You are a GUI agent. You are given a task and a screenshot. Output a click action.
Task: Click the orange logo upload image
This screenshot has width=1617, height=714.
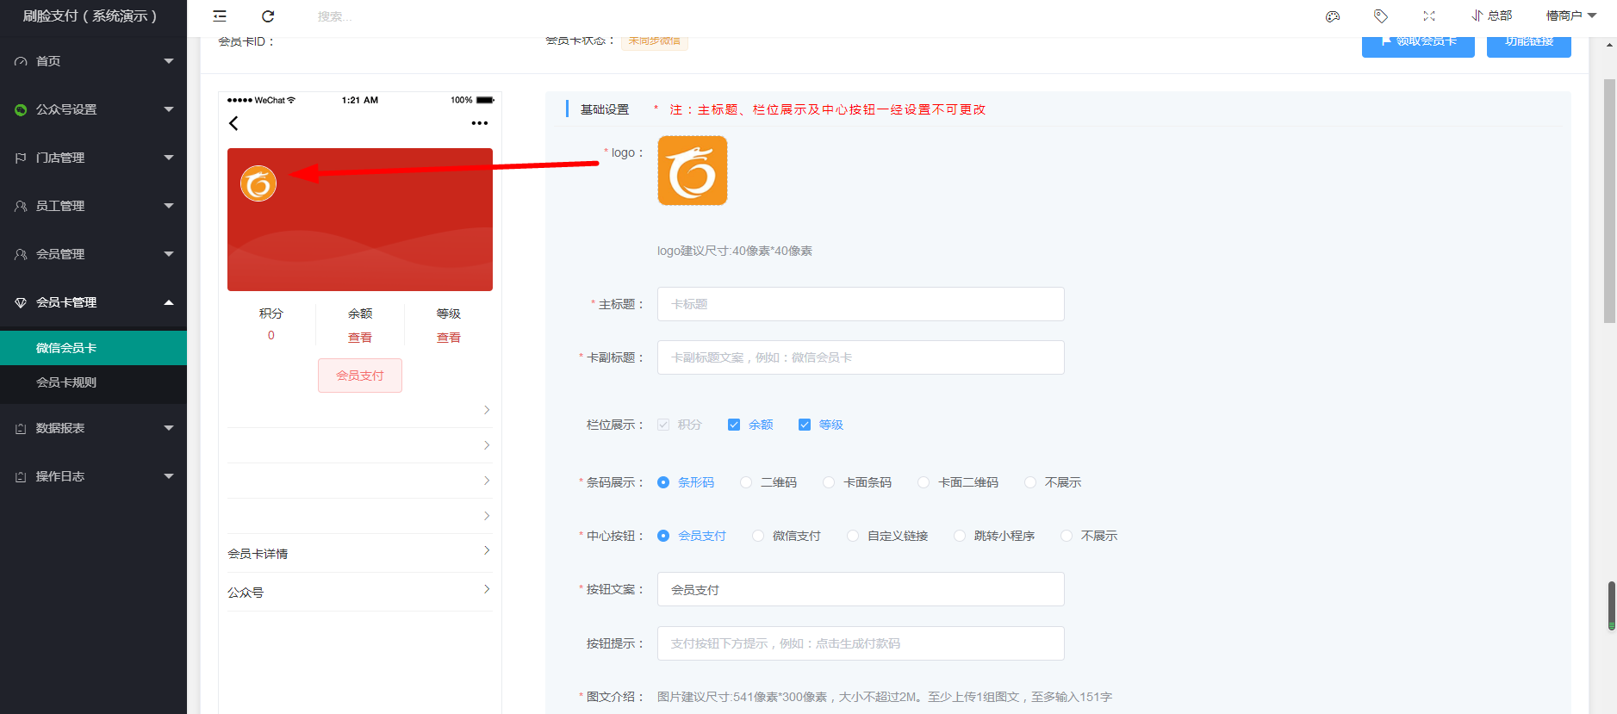pos(693,171)
